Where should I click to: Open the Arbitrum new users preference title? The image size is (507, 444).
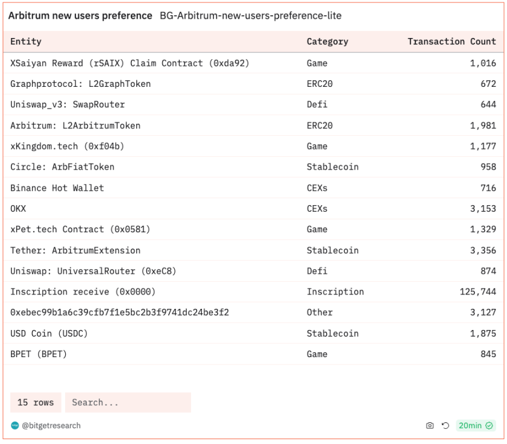click(x=80, y=16)
